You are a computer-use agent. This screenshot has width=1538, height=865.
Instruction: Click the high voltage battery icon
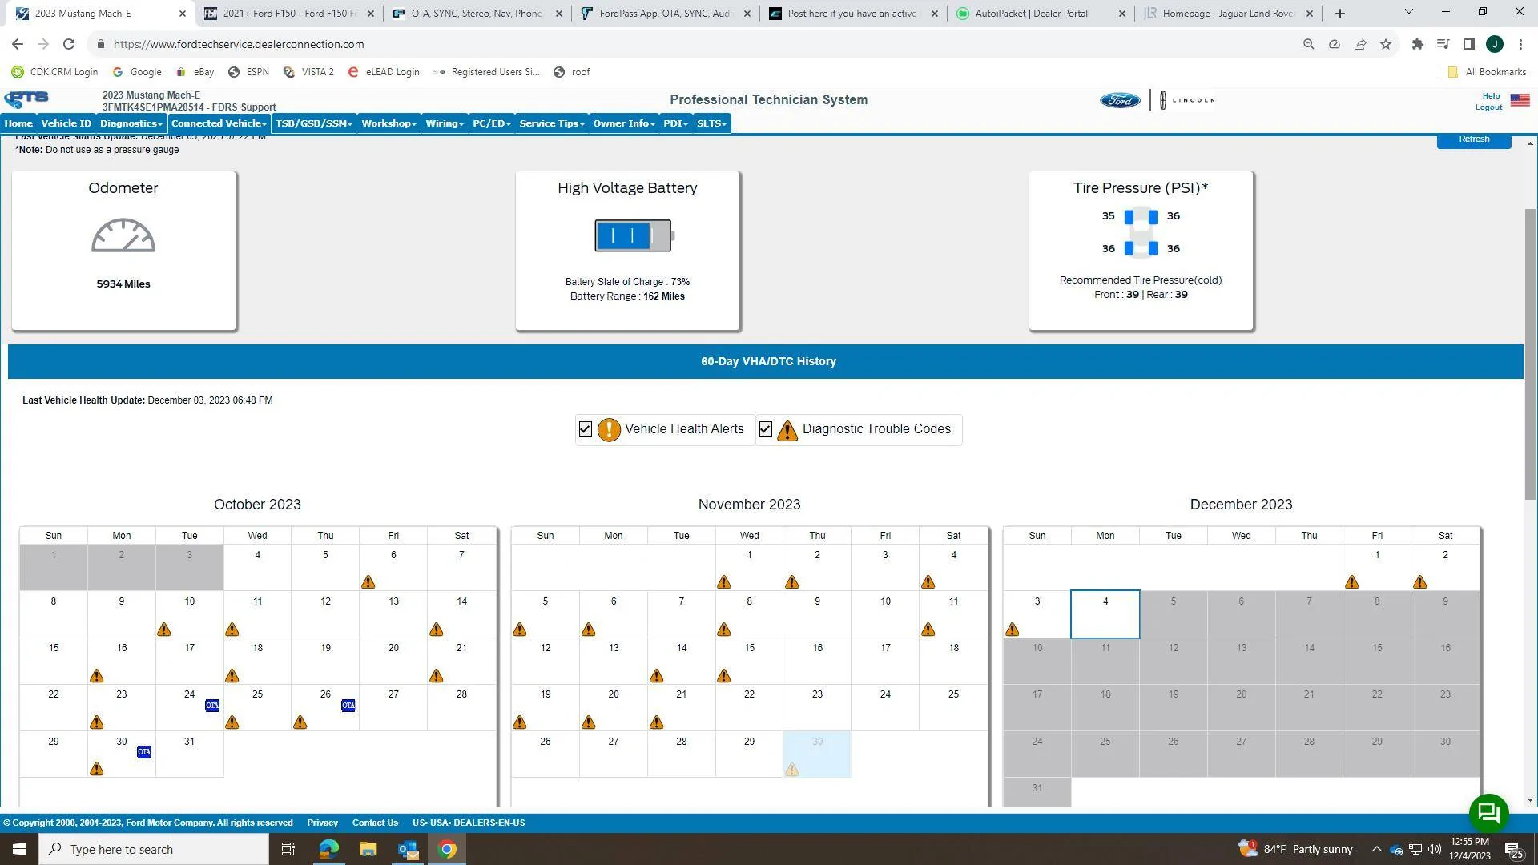tap(634, 235)
